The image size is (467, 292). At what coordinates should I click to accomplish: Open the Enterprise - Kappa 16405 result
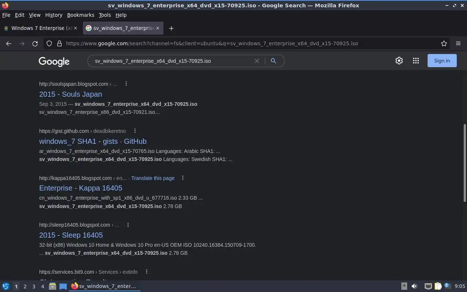(x=81, y=188)
